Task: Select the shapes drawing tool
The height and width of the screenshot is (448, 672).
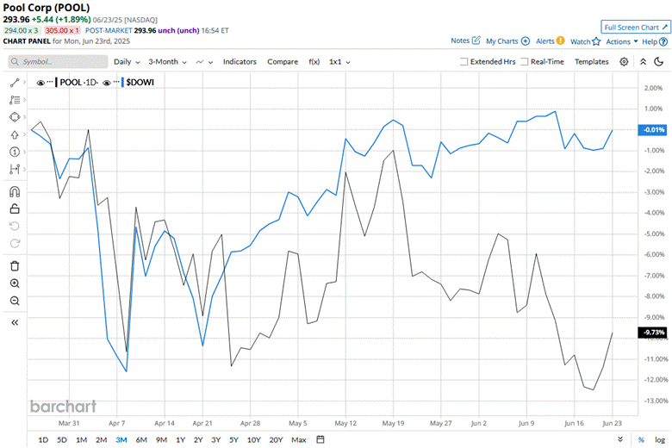Action: tap(15, 117)
